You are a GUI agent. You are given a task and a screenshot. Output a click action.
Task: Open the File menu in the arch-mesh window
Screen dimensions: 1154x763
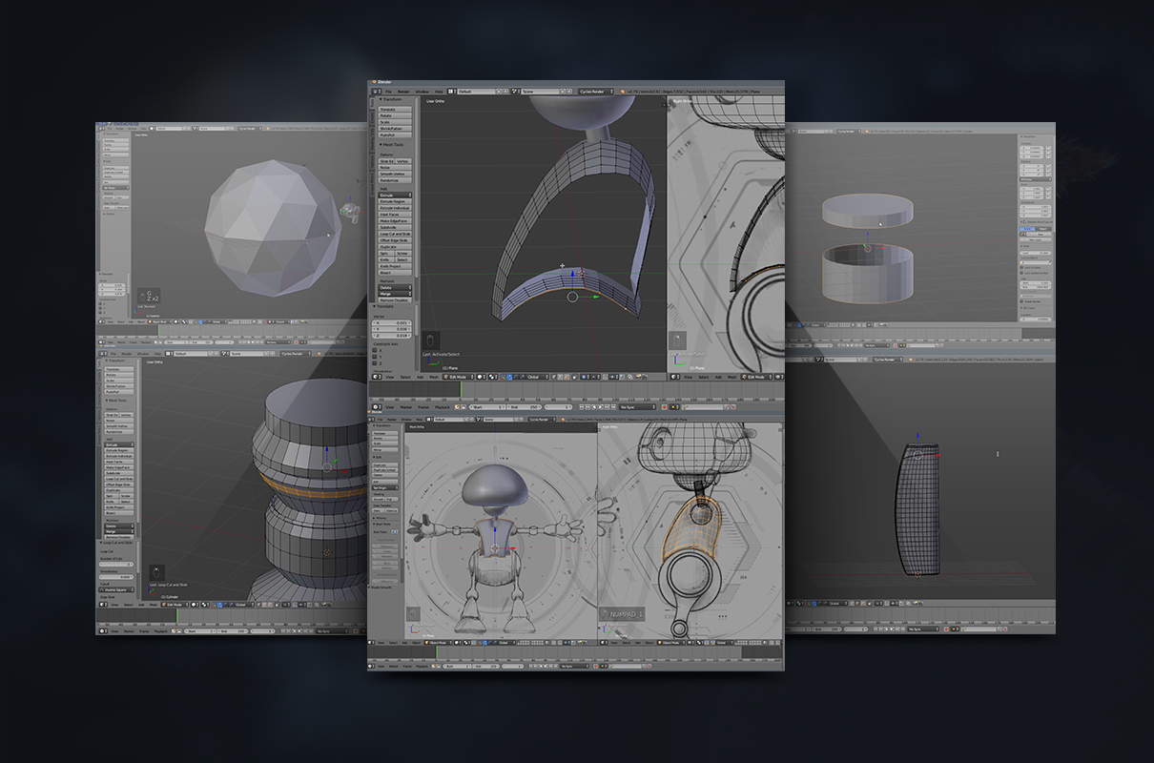point(388,92)
